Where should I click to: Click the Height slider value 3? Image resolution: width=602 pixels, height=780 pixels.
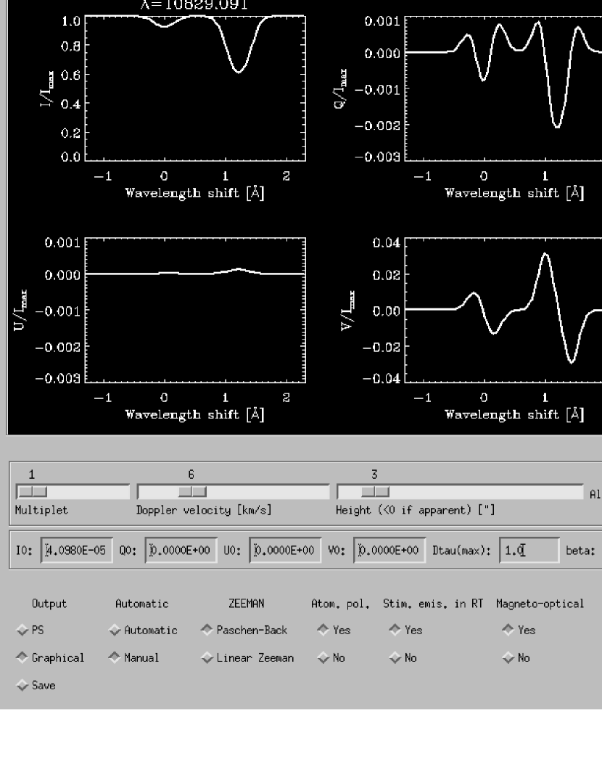point(374,475)
